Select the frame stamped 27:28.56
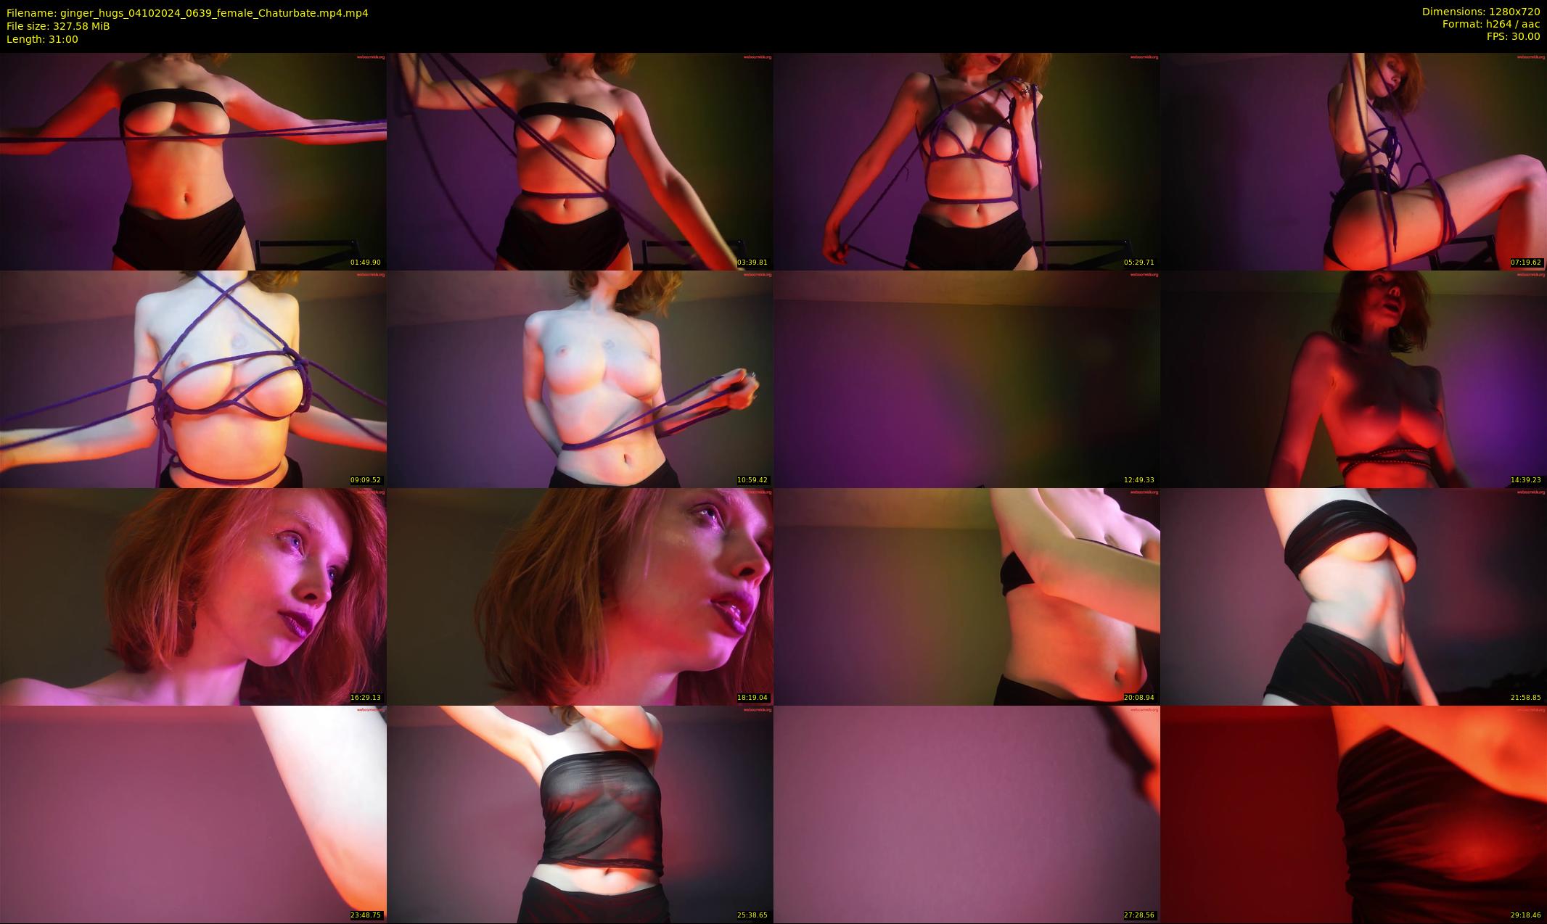The width and height of the screenshot is (1547, 924). pos(967,814)
